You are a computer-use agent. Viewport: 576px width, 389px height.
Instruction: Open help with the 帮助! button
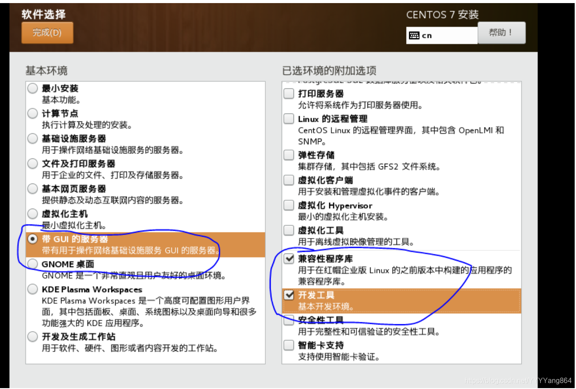501,33
